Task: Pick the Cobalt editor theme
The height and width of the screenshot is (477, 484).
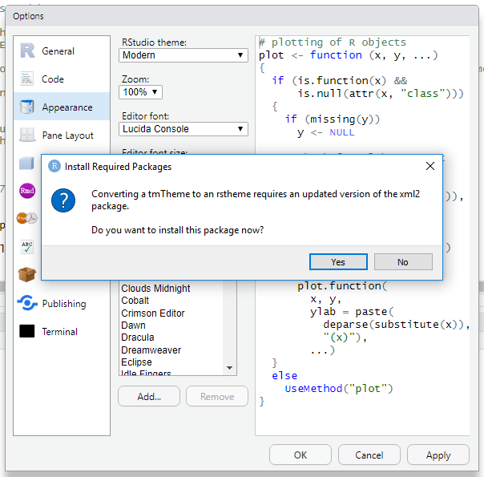Action: coord(135,301)
